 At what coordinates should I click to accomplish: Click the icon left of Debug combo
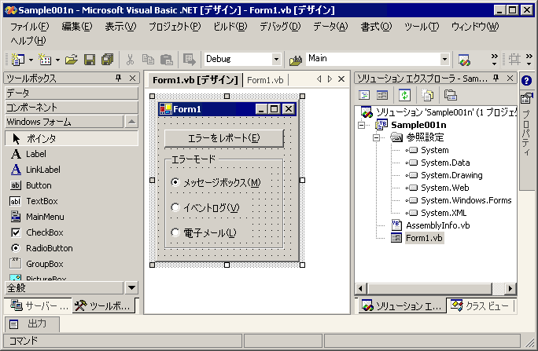[190, 60]
